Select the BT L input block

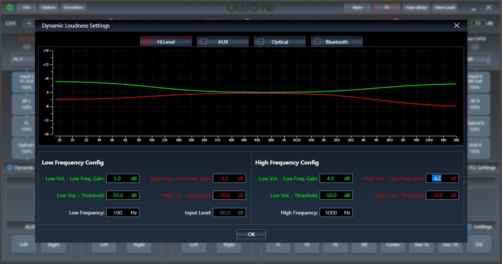click(x=24, y=104)
